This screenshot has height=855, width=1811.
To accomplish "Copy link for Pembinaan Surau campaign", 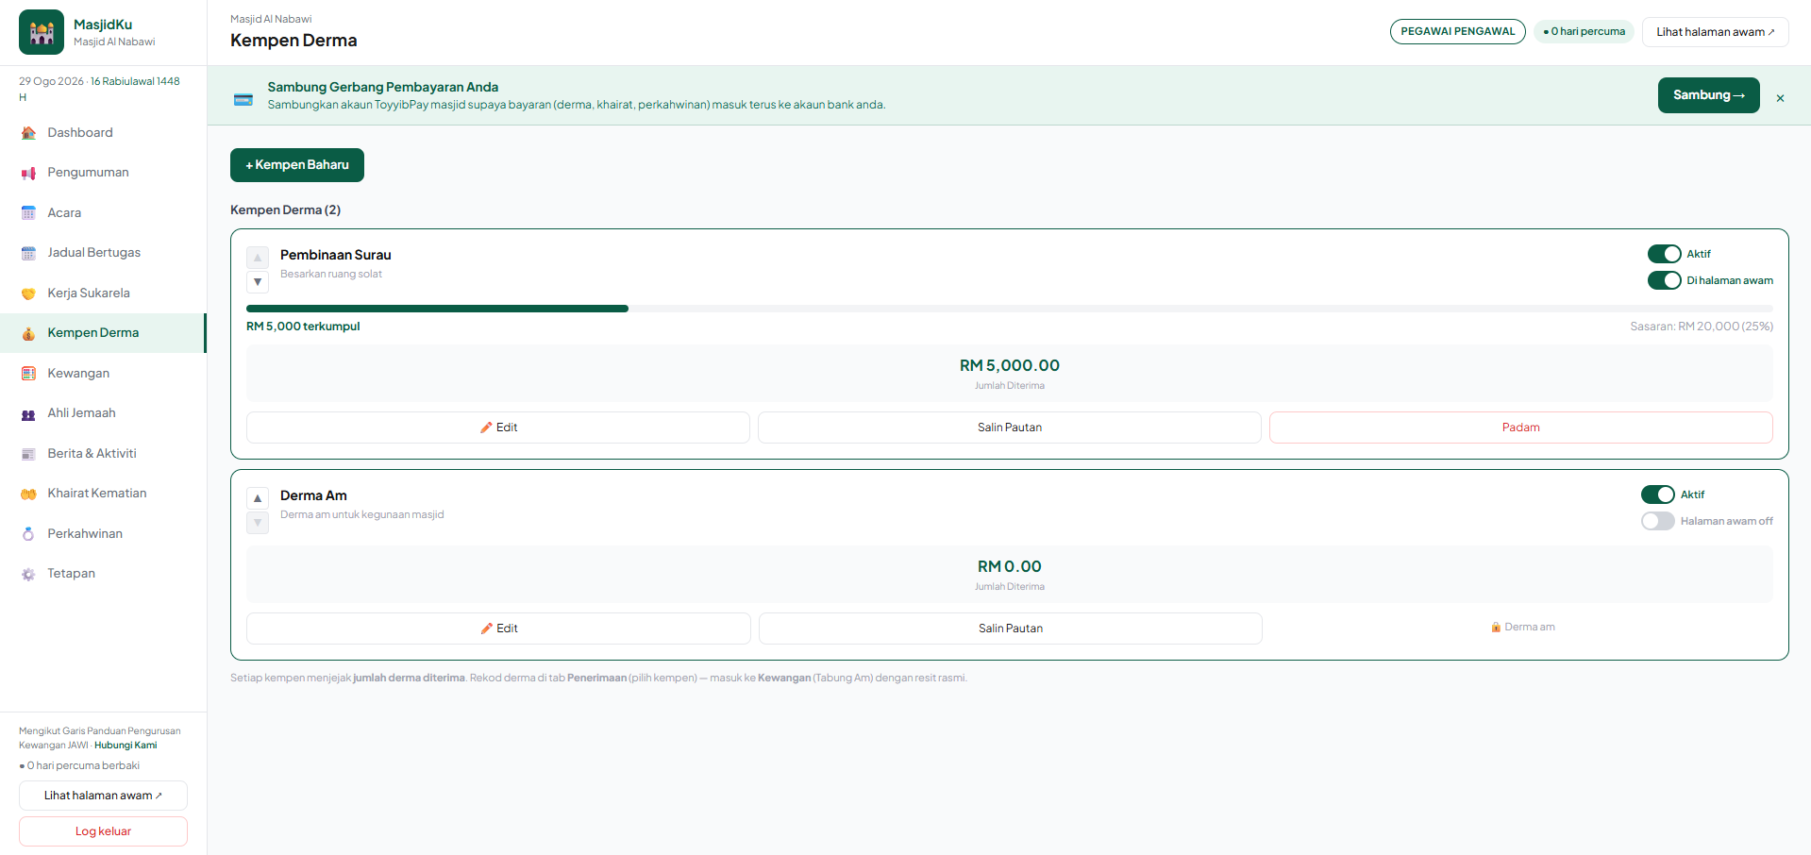I will coord(1010,427).
